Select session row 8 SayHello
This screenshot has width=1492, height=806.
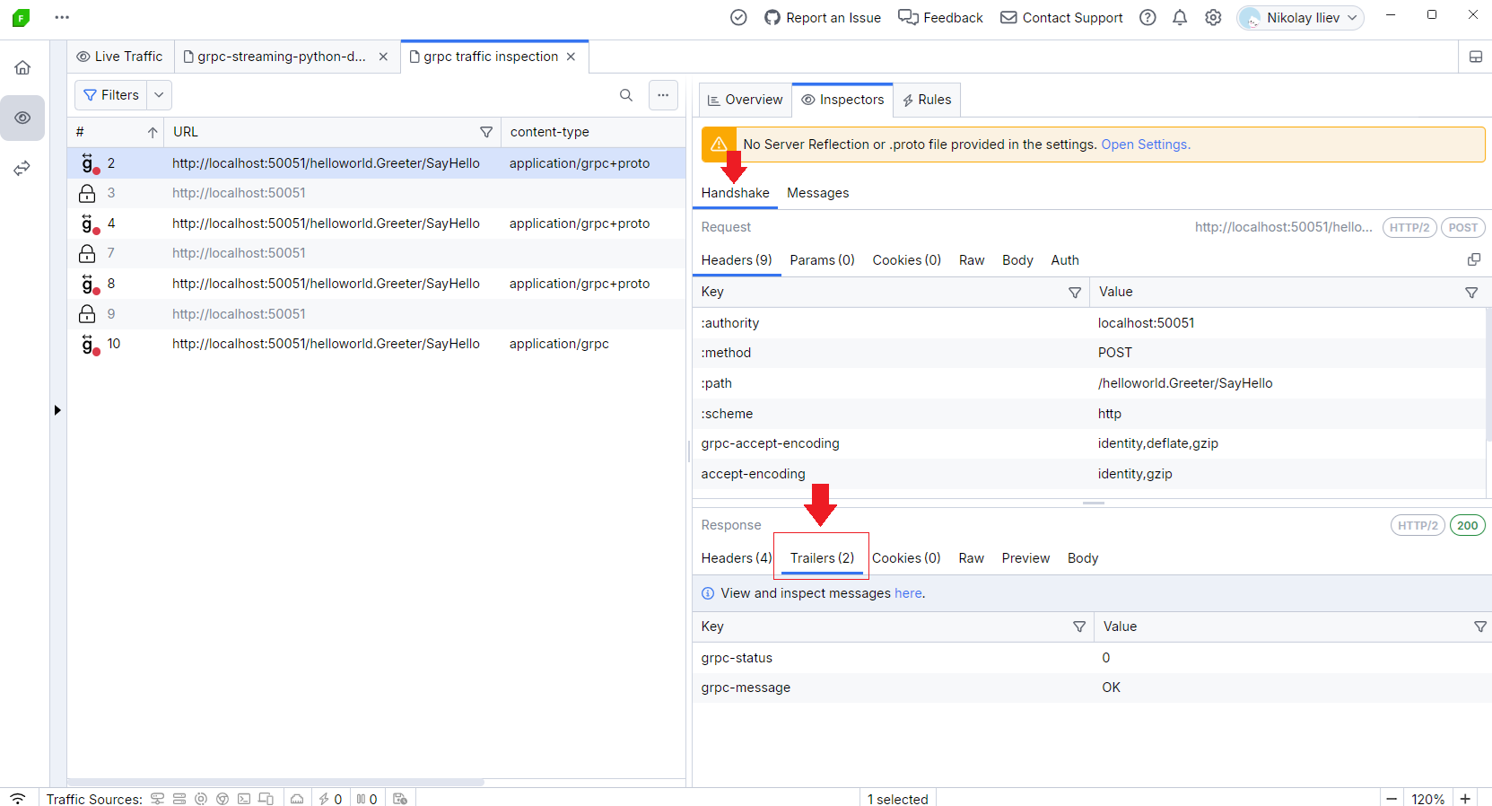(377, 284)
